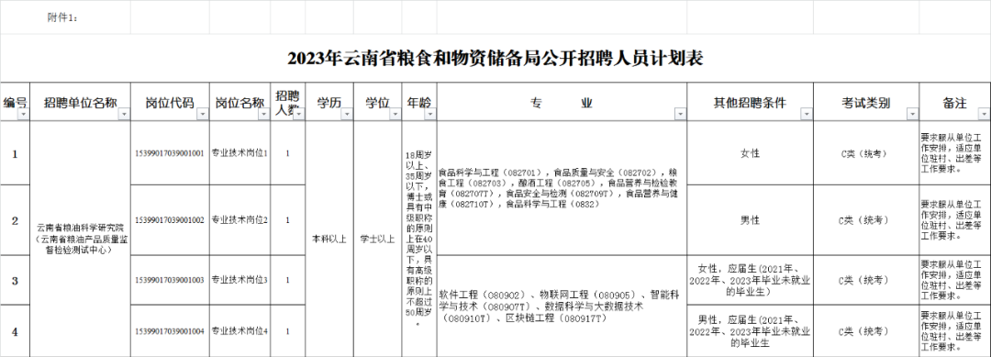Viewport: 991px width, 357px height.
Task: Select the C类(统考) cell in row 4
Action: pos(866,331)
